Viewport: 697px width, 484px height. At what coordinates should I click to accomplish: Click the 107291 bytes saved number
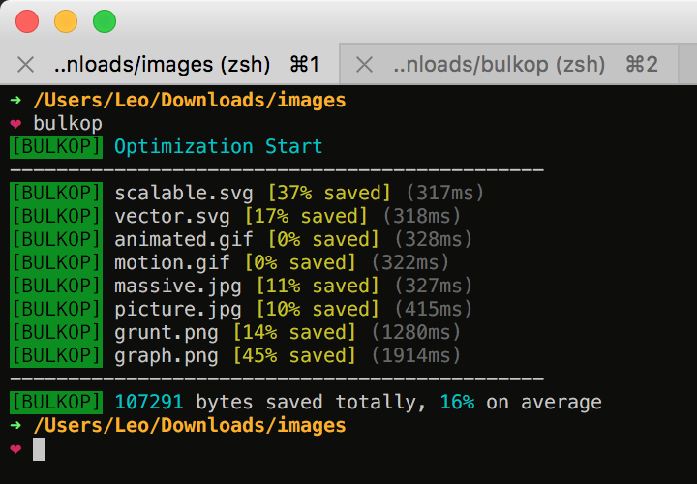(x=149, y=403)
